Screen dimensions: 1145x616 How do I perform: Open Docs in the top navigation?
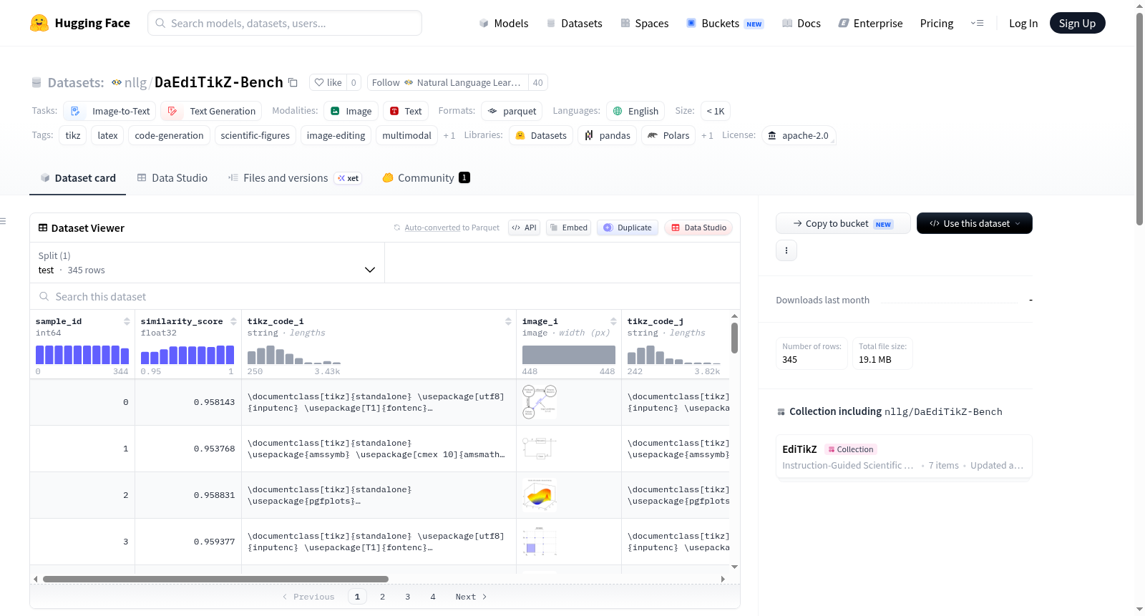[x=801, y=23]
